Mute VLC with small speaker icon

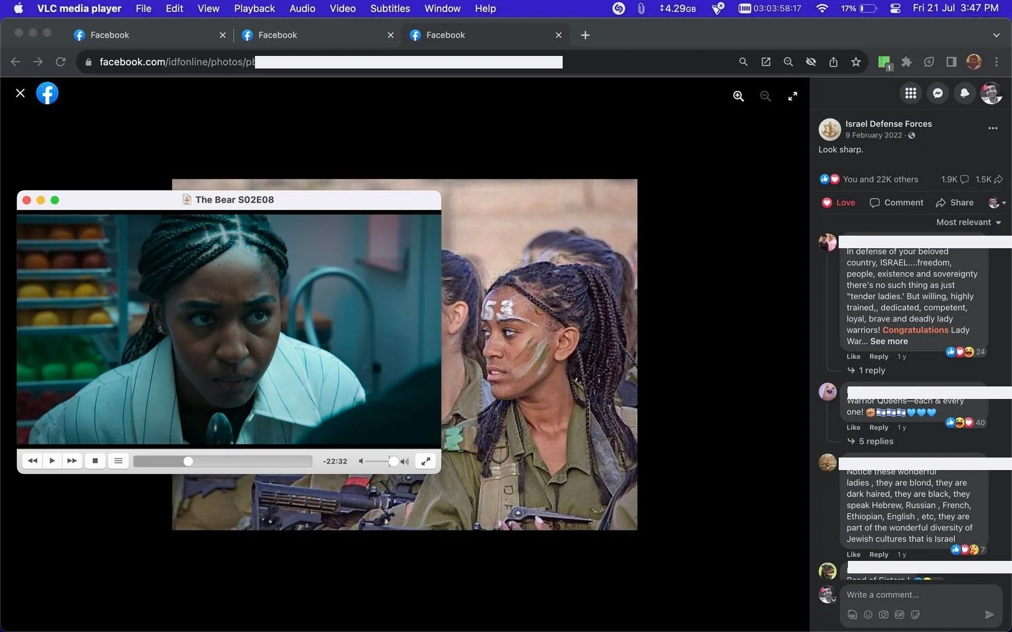coord(361,461)
